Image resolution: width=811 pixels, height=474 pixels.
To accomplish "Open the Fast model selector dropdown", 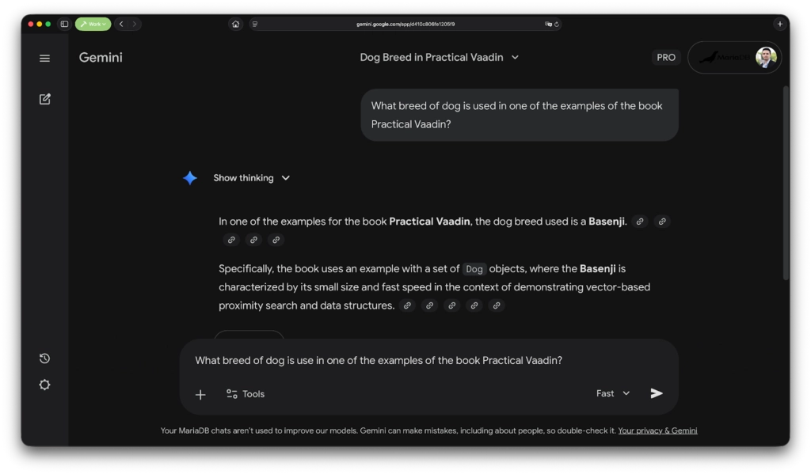I will coord(613,393).
